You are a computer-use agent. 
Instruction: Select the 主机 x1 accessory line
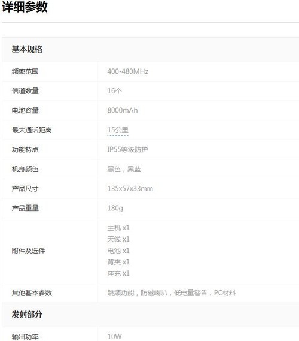(118, 228)
